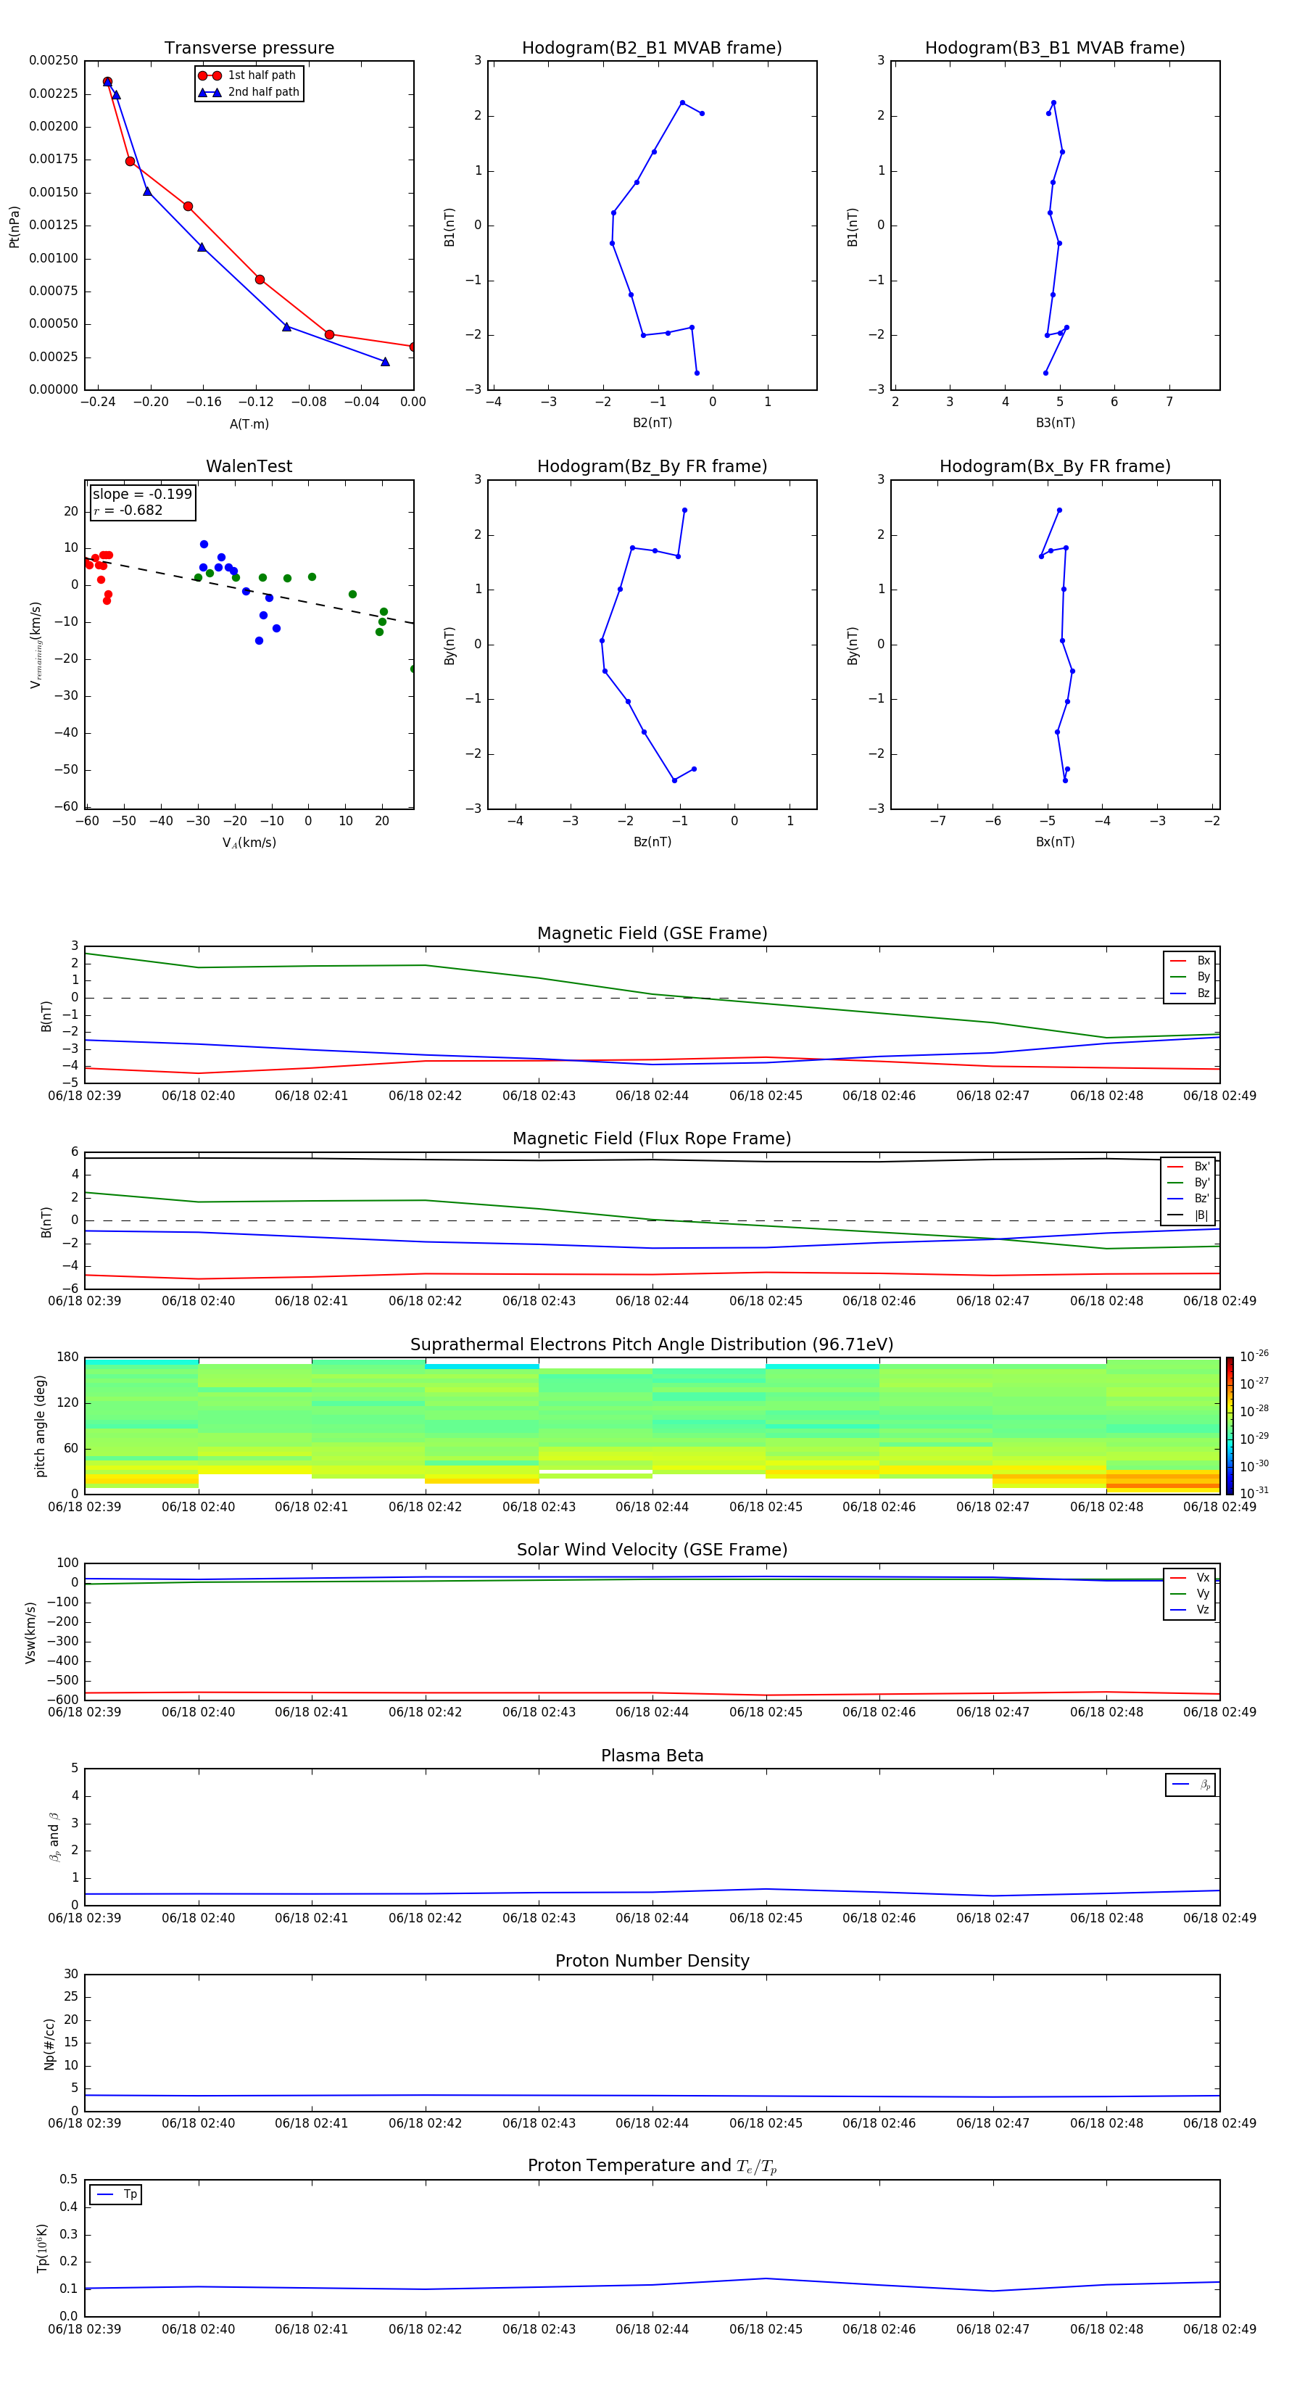
Task: Click the V_A(km/s) x-axis label
Action: 249,843
